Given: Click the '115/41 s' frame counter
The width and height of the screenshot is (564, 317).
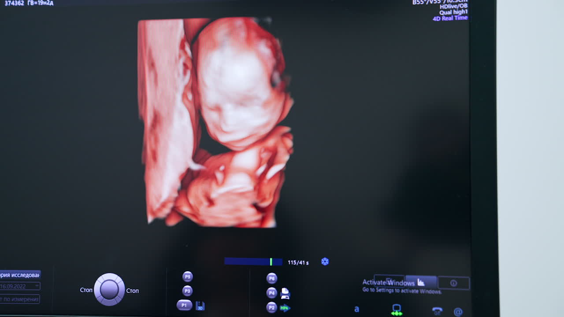Looking at the screenshot, I should point(298,262).
